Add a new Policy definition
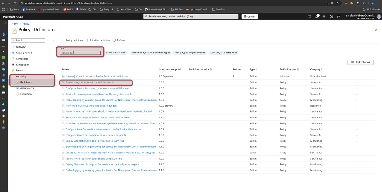This screenshot has width=382, height=192. (72, 40)
